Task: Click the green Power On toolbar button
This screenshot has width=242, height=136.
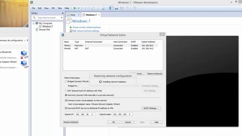Action: pyautogui.click(x=75, y=8)
